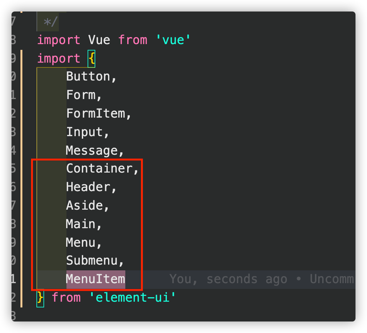Click on the Input import line
367x333 pixels.
pos(84,132)
